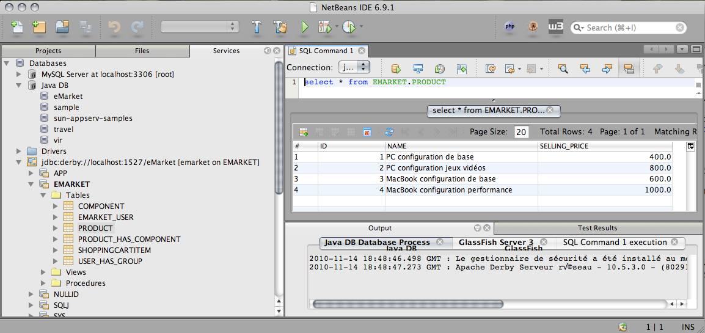Run the main project with green arrow
This screenshot has width=705, height=333.
[305, 27]
